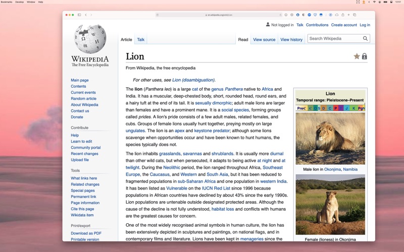Open Random article in the sidebar

click(x=83, y=98)
